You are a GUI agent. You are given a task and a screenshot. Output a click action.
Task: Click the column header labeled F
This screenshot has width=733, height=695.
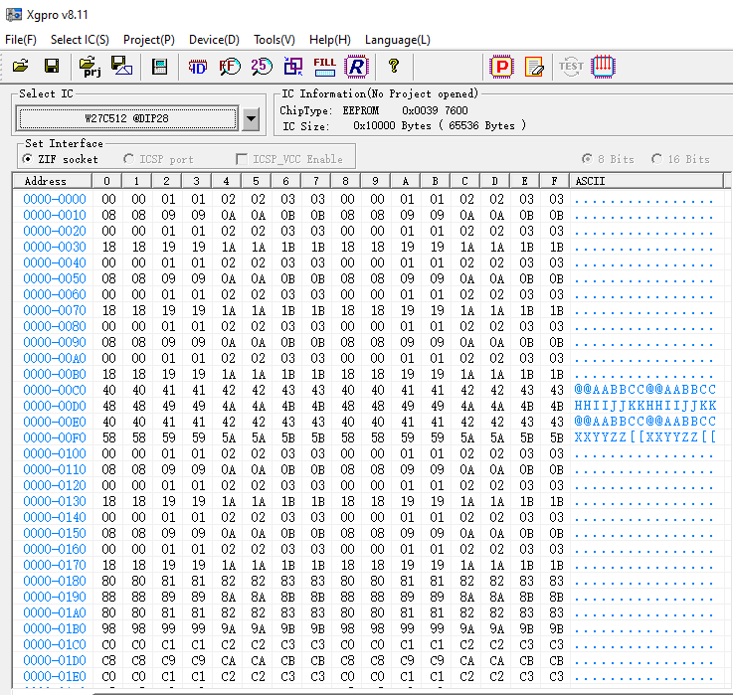pos(554,181)
